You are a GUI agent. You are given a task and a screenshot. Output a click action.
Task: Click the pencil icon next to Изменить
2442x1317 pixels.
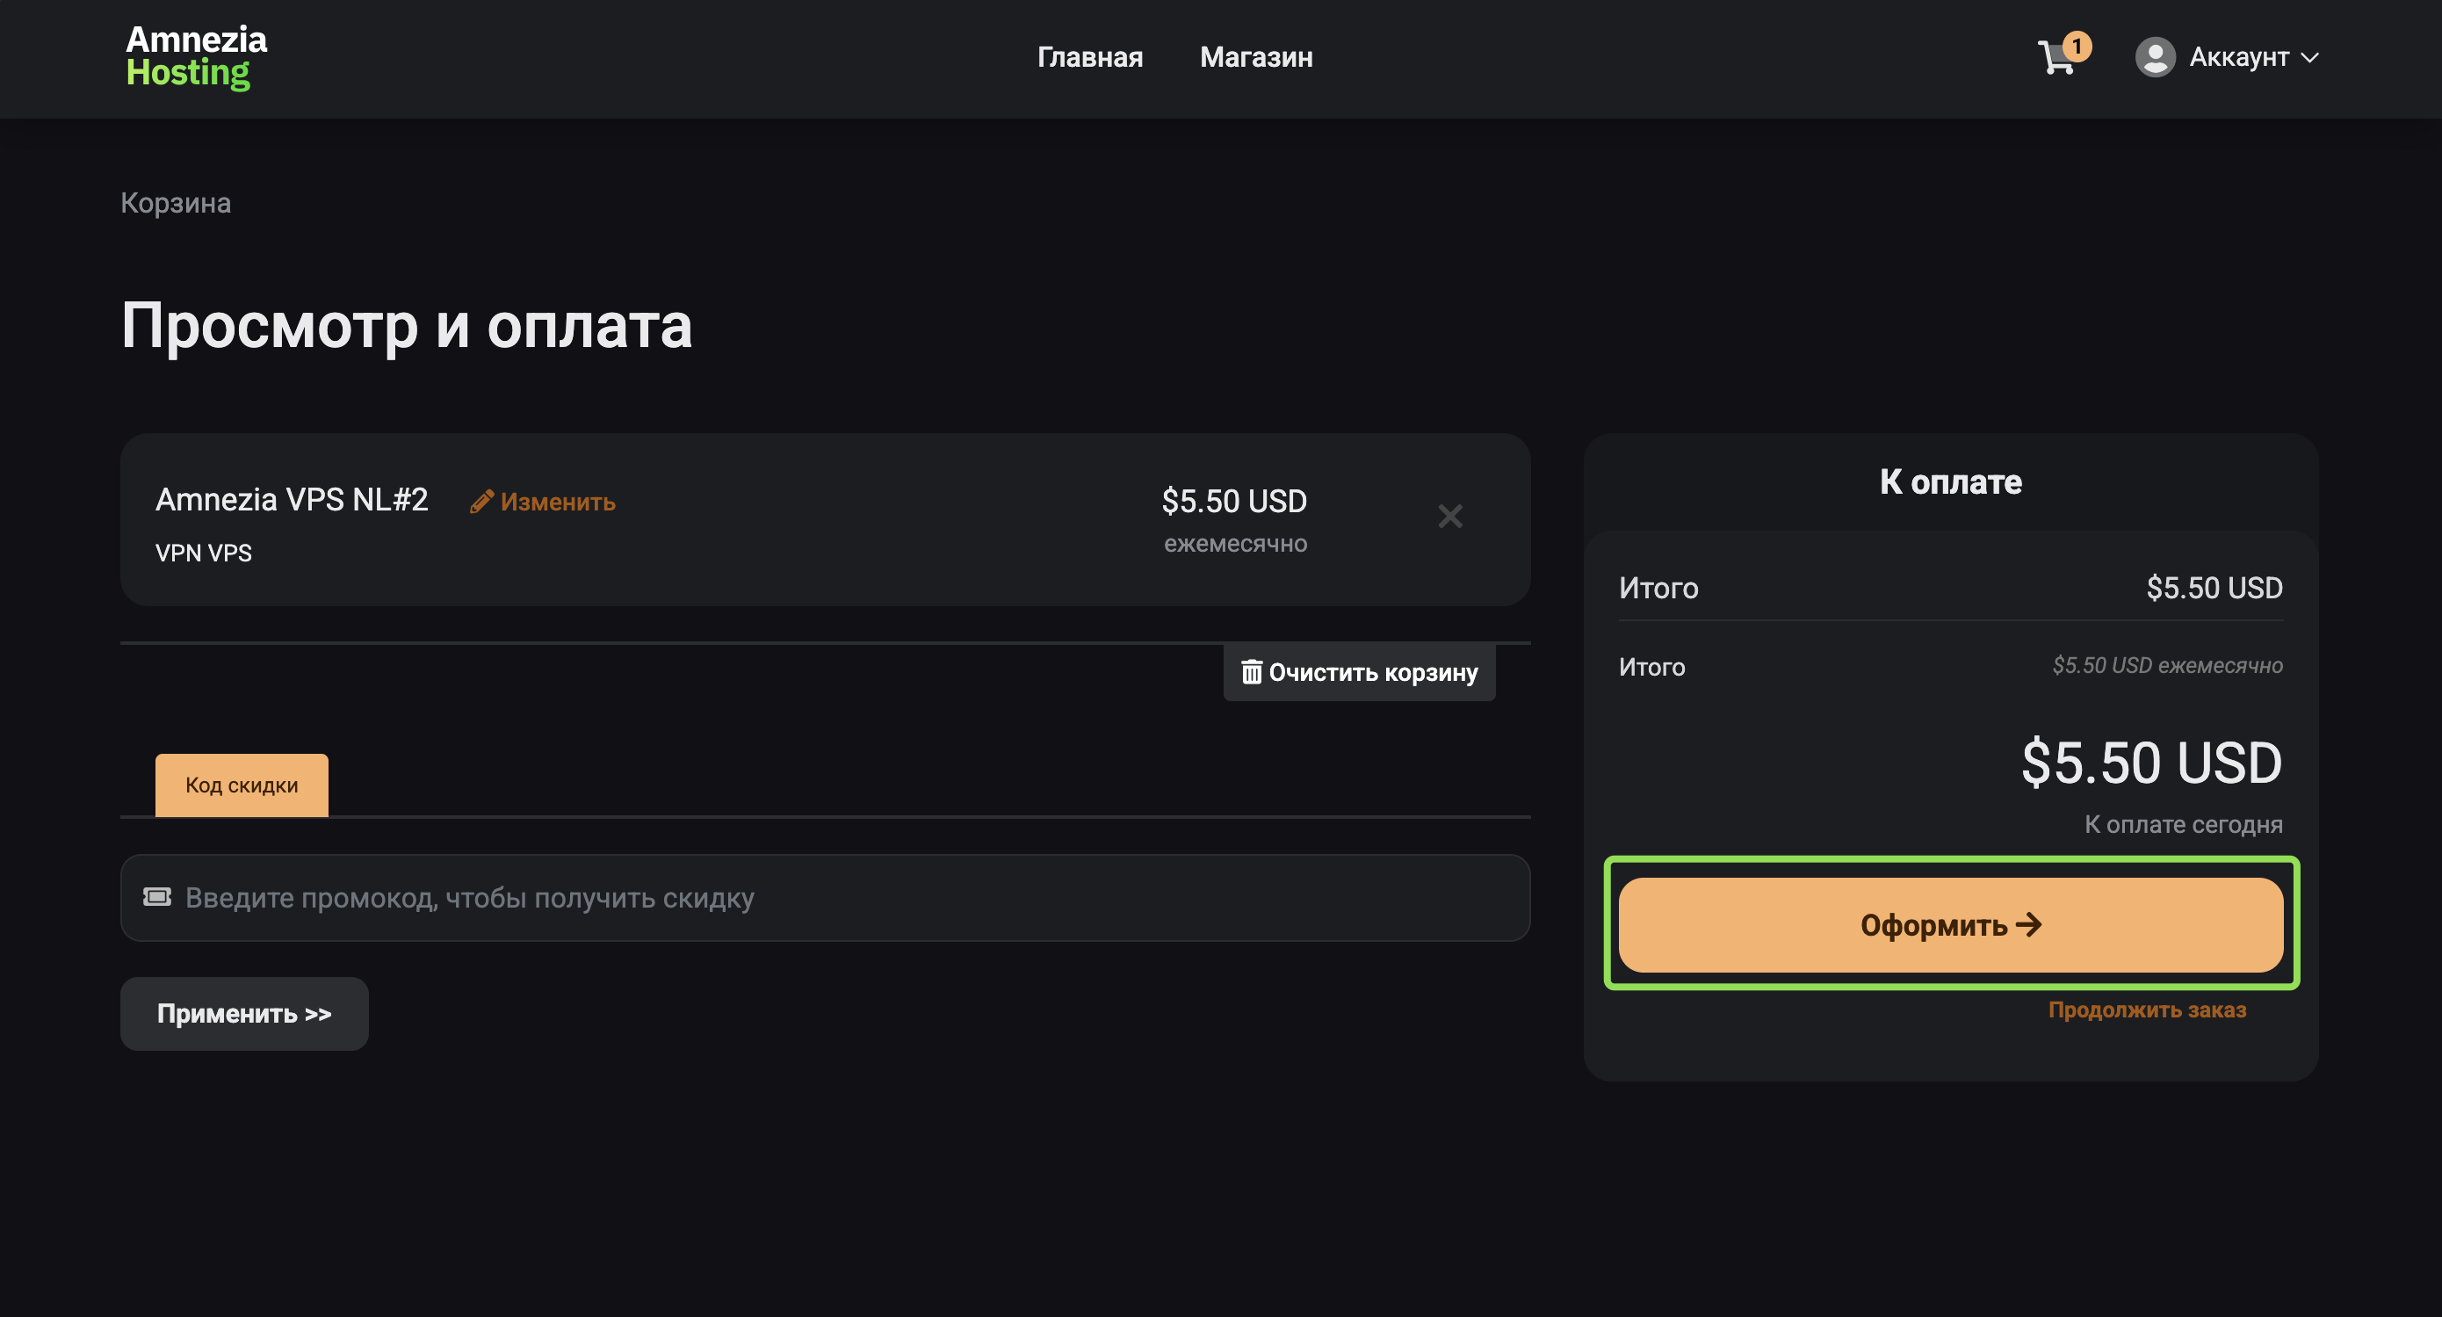[481, 502]
